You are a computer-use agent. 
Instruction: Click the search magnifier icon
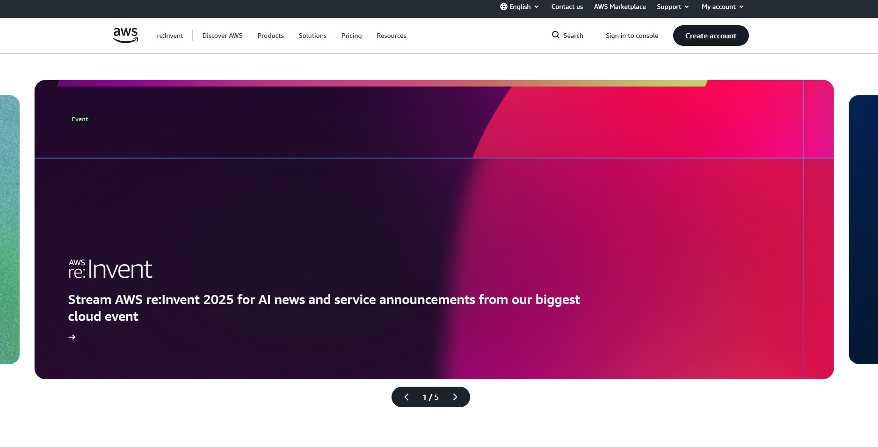coord(556,35)
